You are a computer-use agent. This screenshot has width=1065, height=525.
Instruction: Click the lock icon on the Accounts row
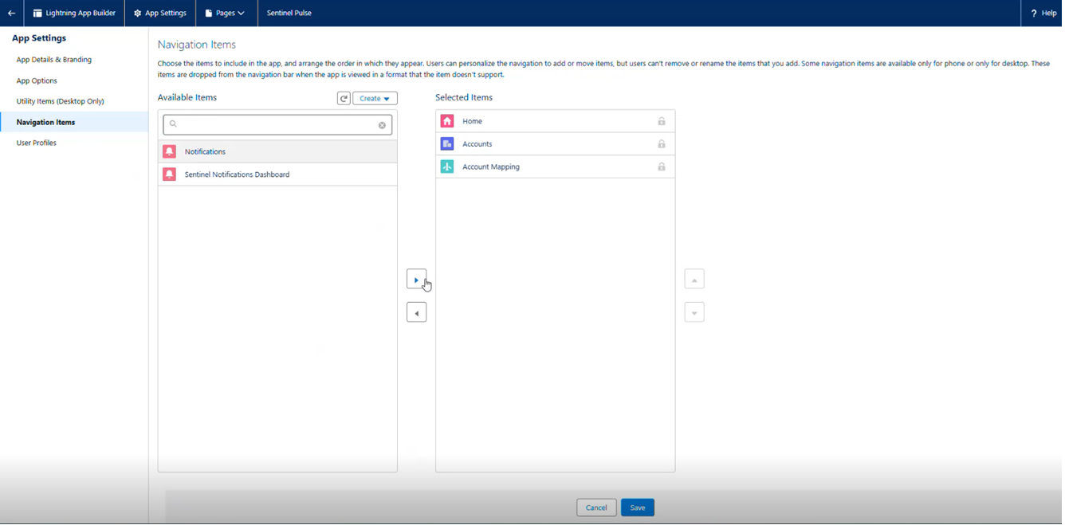pos(662,144)
